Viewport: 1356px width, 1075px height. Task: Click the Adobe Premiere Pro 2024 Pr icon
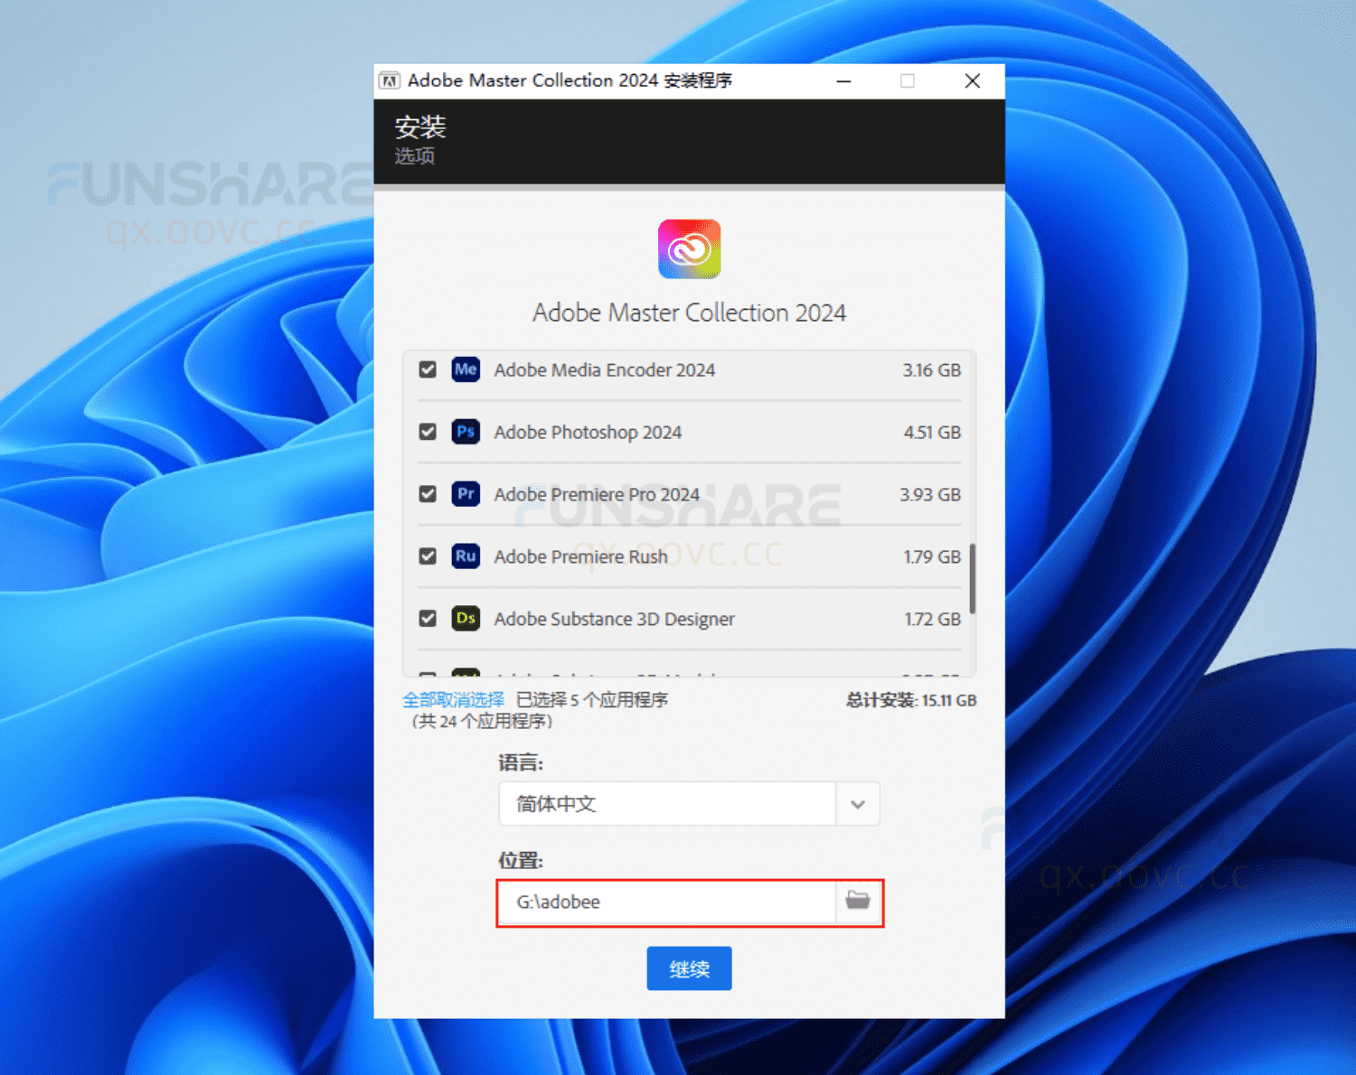[x=466, y=494]
